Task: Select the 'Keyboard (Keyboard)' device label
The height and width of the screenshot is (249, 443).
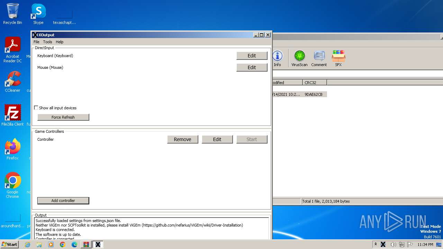Action: tap(55, 56)
